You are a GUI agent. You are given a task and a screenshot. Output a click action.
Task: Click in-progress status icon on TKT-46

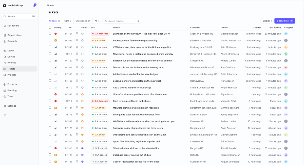click(x=82, y=94)
